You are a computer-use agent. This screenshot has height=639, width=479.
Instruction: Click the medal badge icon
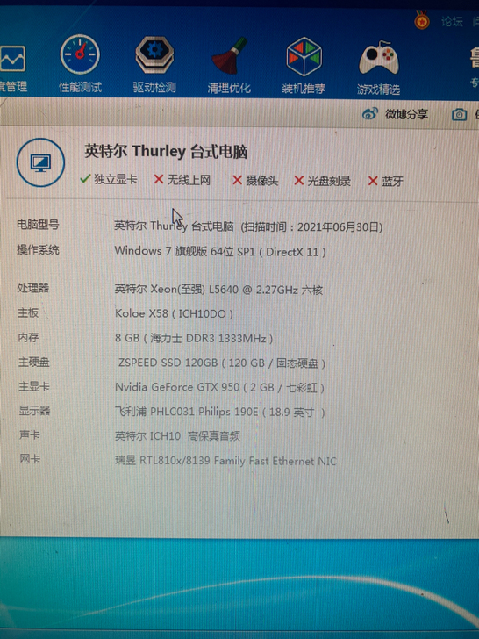(x=422, y=20)
